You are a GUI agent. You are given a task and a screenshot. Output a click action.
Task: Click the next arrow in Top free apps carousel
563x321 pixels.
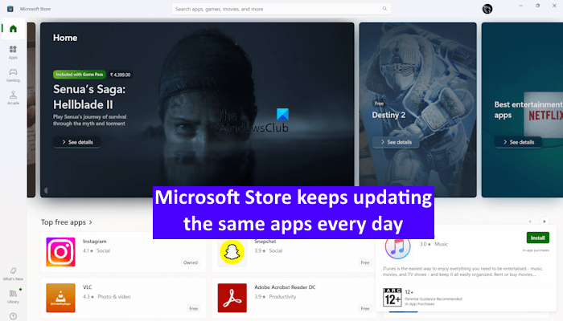pyautogui.click(x=545, y=221)
